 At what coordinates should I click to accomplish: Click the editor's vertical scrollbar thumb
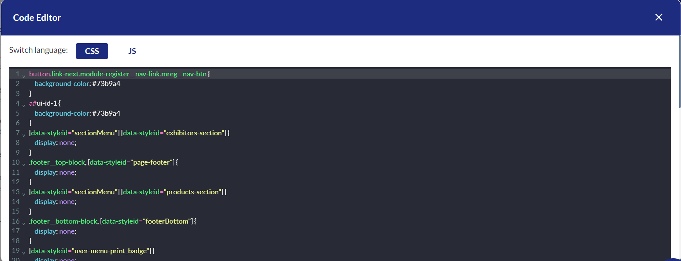pos(679,72)
